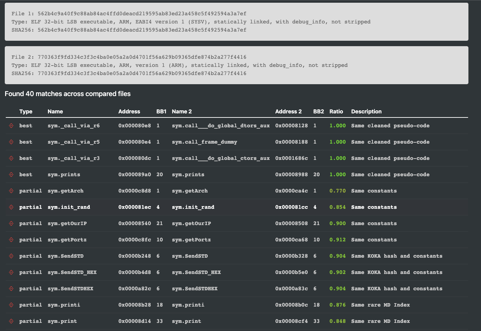
Task: Sort by the Type column header
Action: (x=26, y=111)
